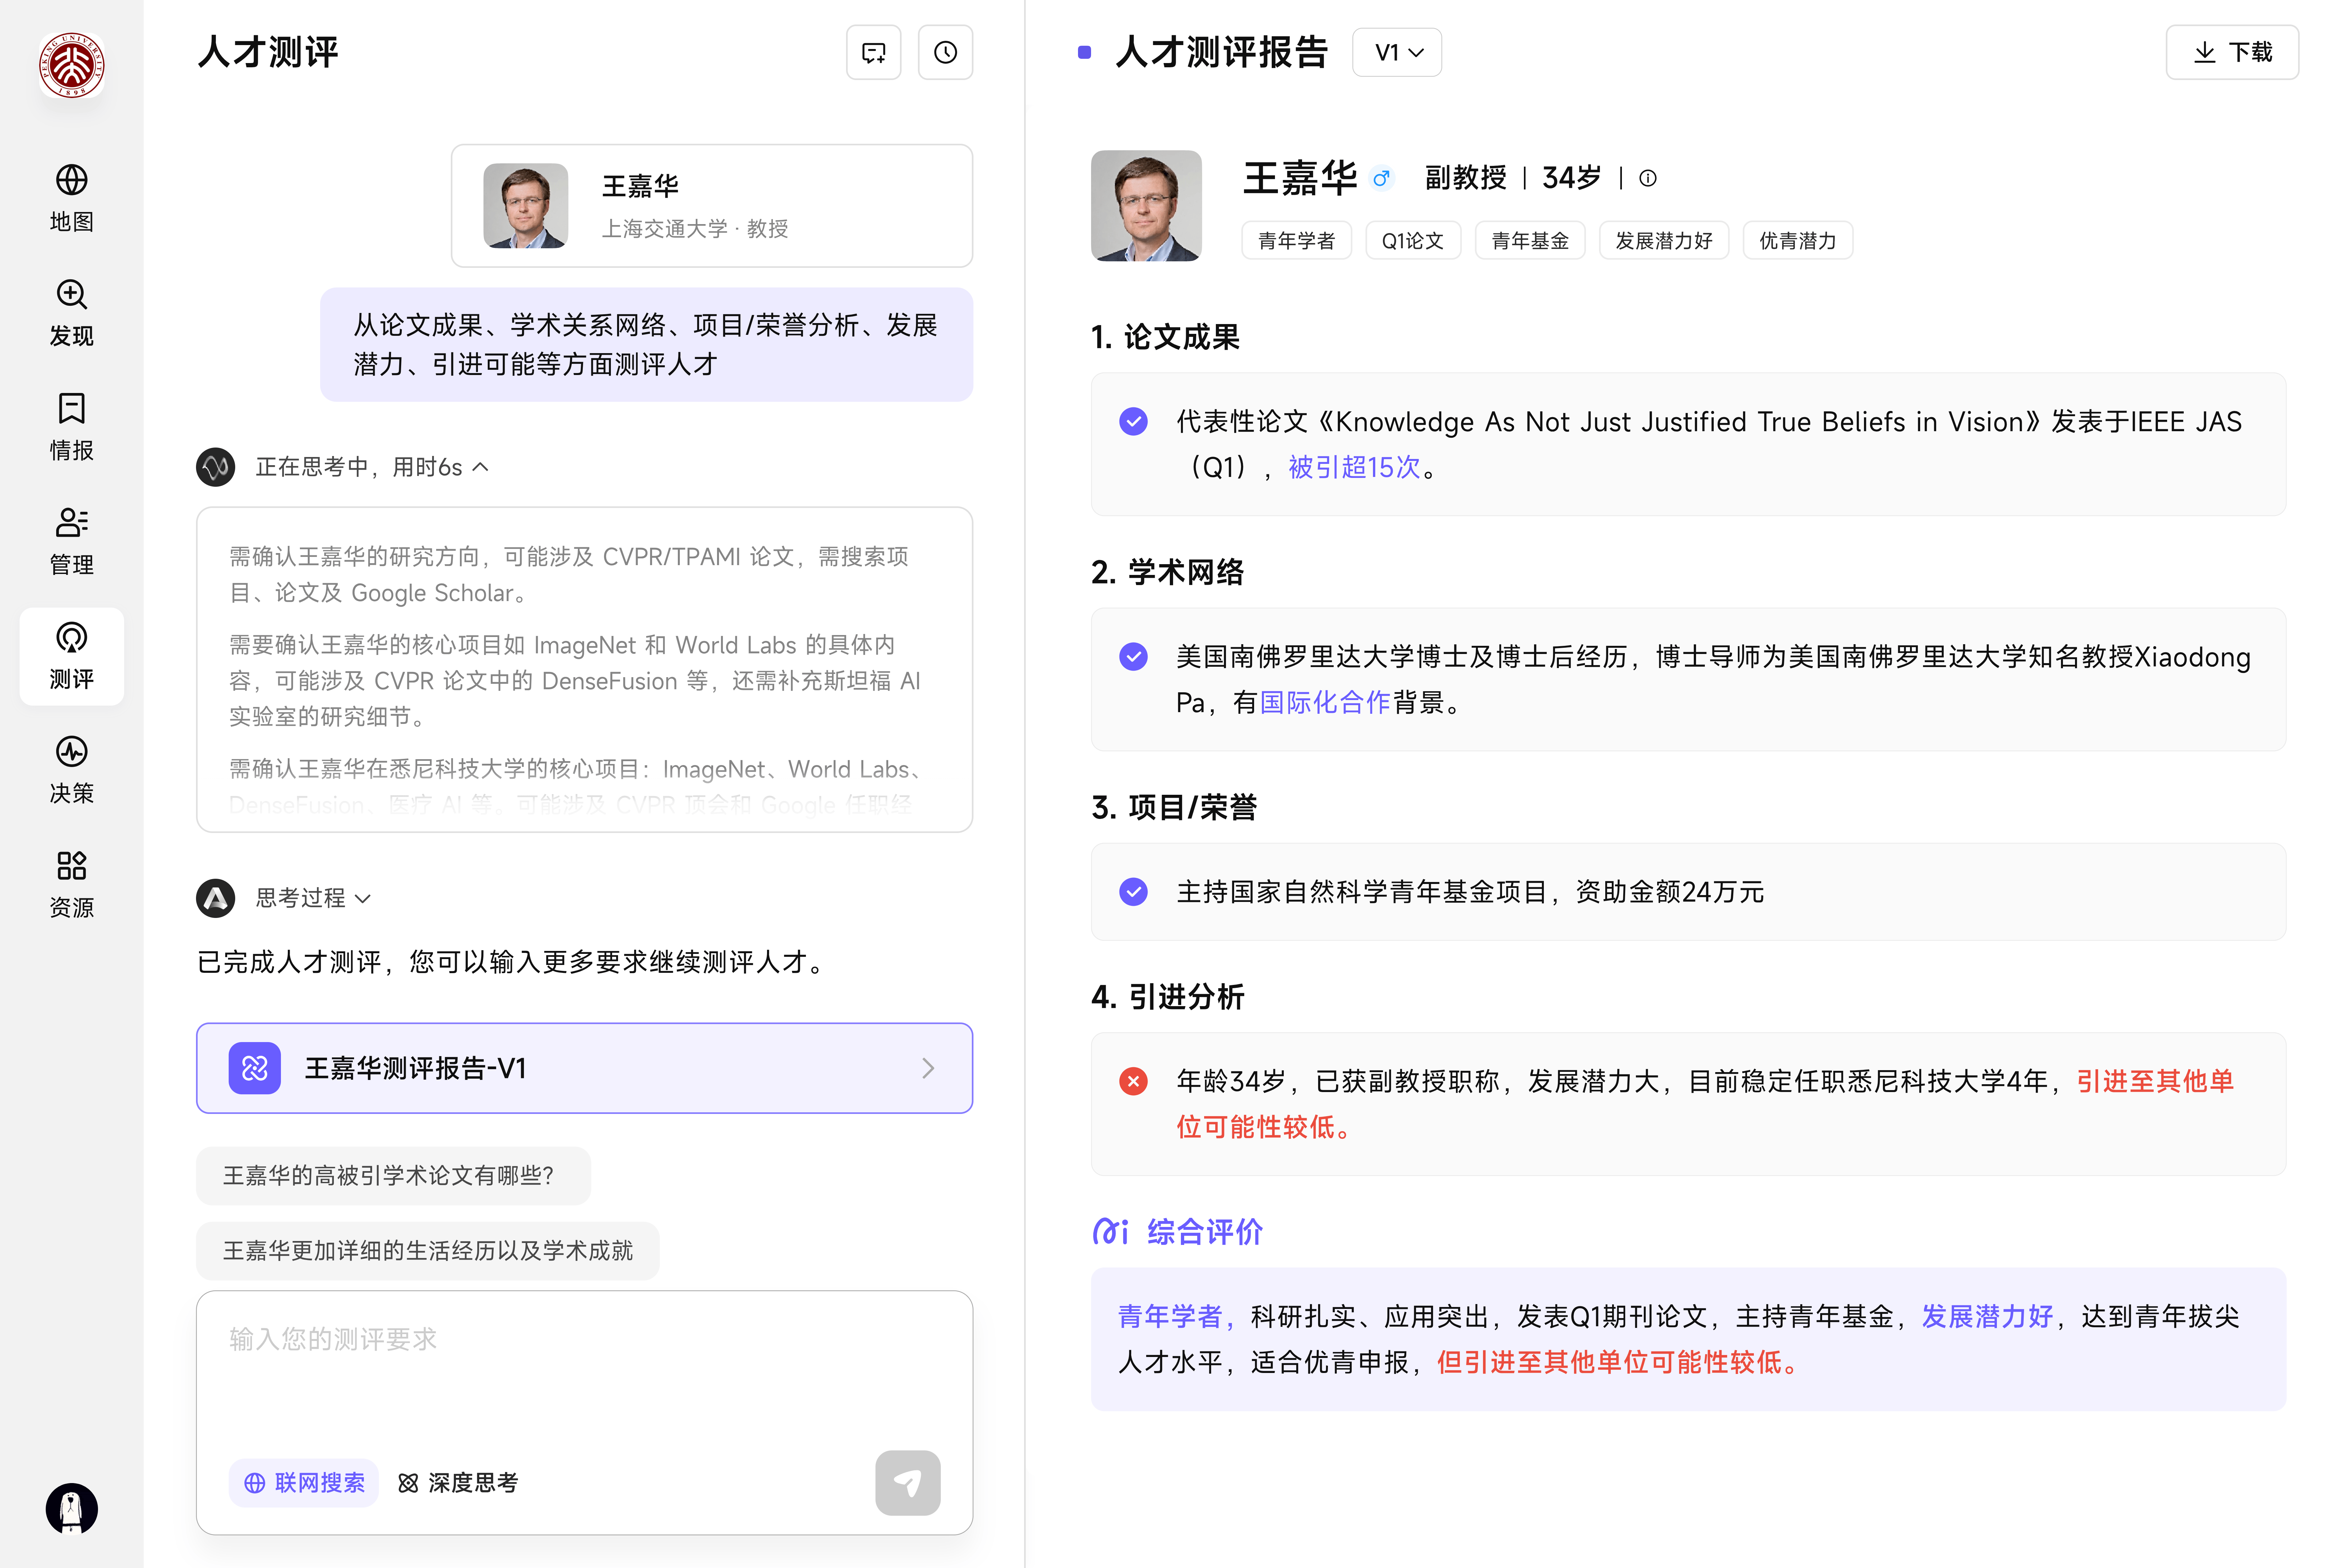2352x1568 pixels.
Task: Select the 测评 tab in sidebar
Action: (x=71, y=656)
